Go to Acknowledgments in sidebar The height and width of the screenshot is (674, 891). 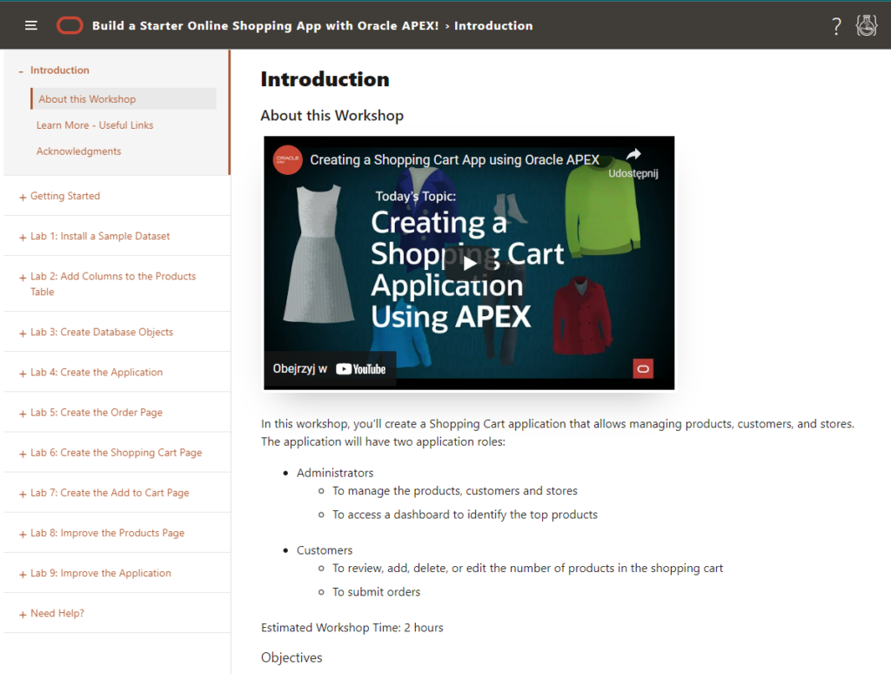(79, 152)
